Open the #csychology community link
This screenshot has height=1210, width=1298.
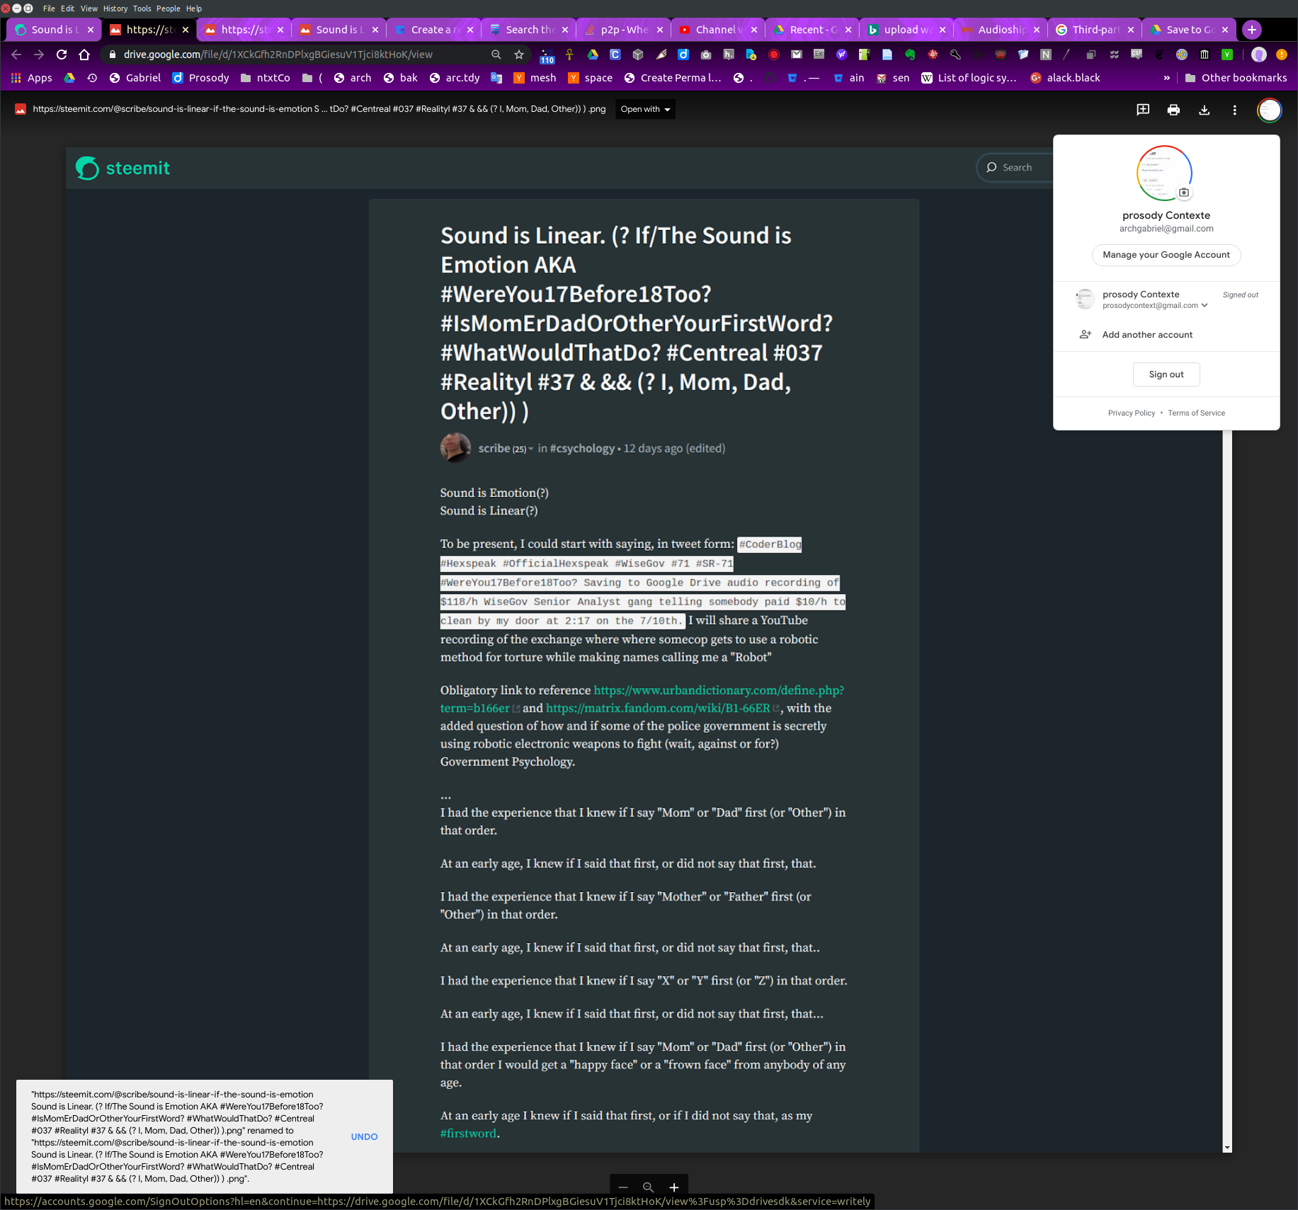point(582,448)
